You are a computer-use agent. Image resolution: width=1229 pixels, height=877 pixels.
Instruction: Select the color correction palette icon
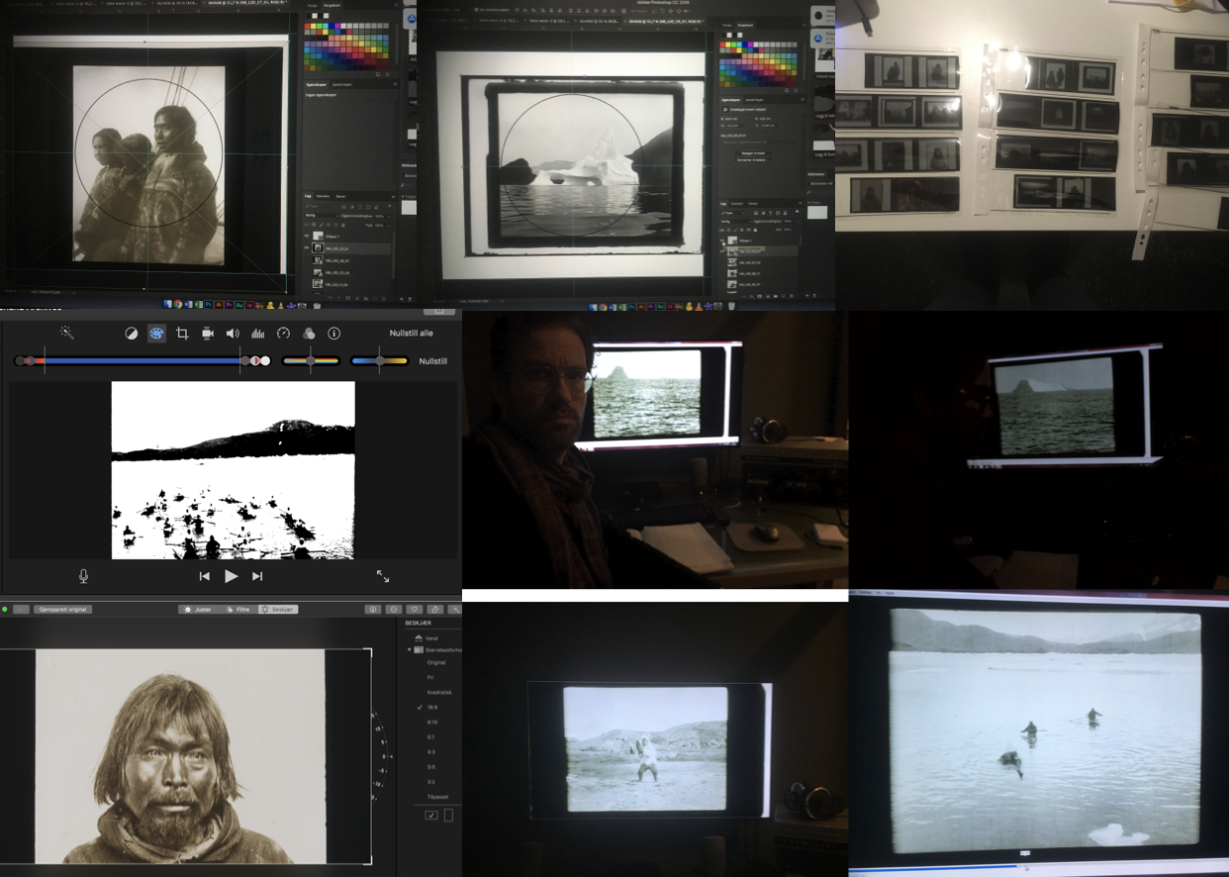click(156, 334)
